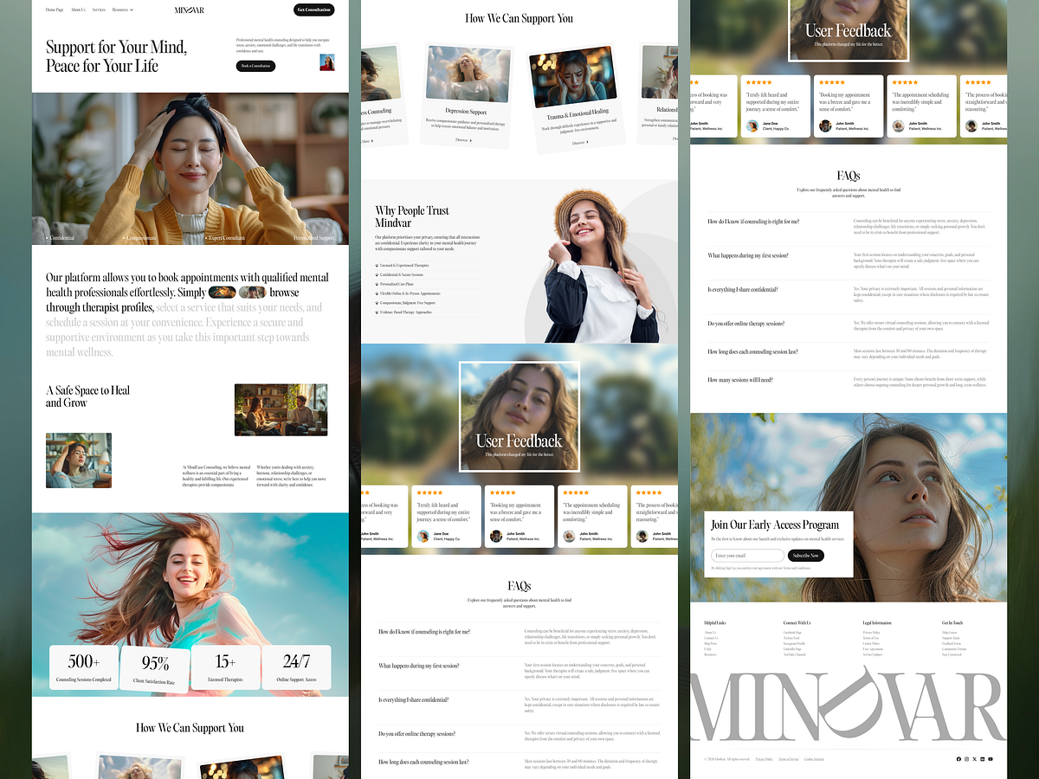Open the Feedback Form footer link
This screenshot has width=1039, height=779.
coord(952,643)
